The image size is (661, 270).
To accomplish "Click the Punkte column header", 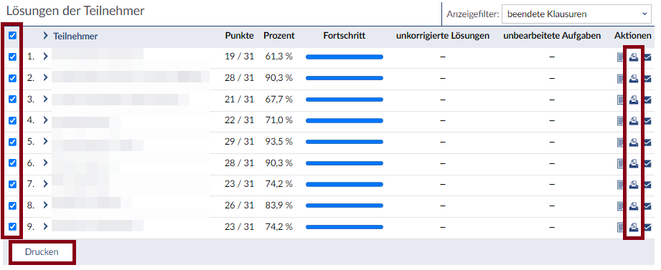I will pyautogui.click(x=240, y=36).
